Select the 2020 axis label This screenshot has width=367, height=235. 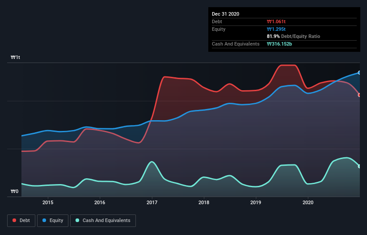coord(308,202)
